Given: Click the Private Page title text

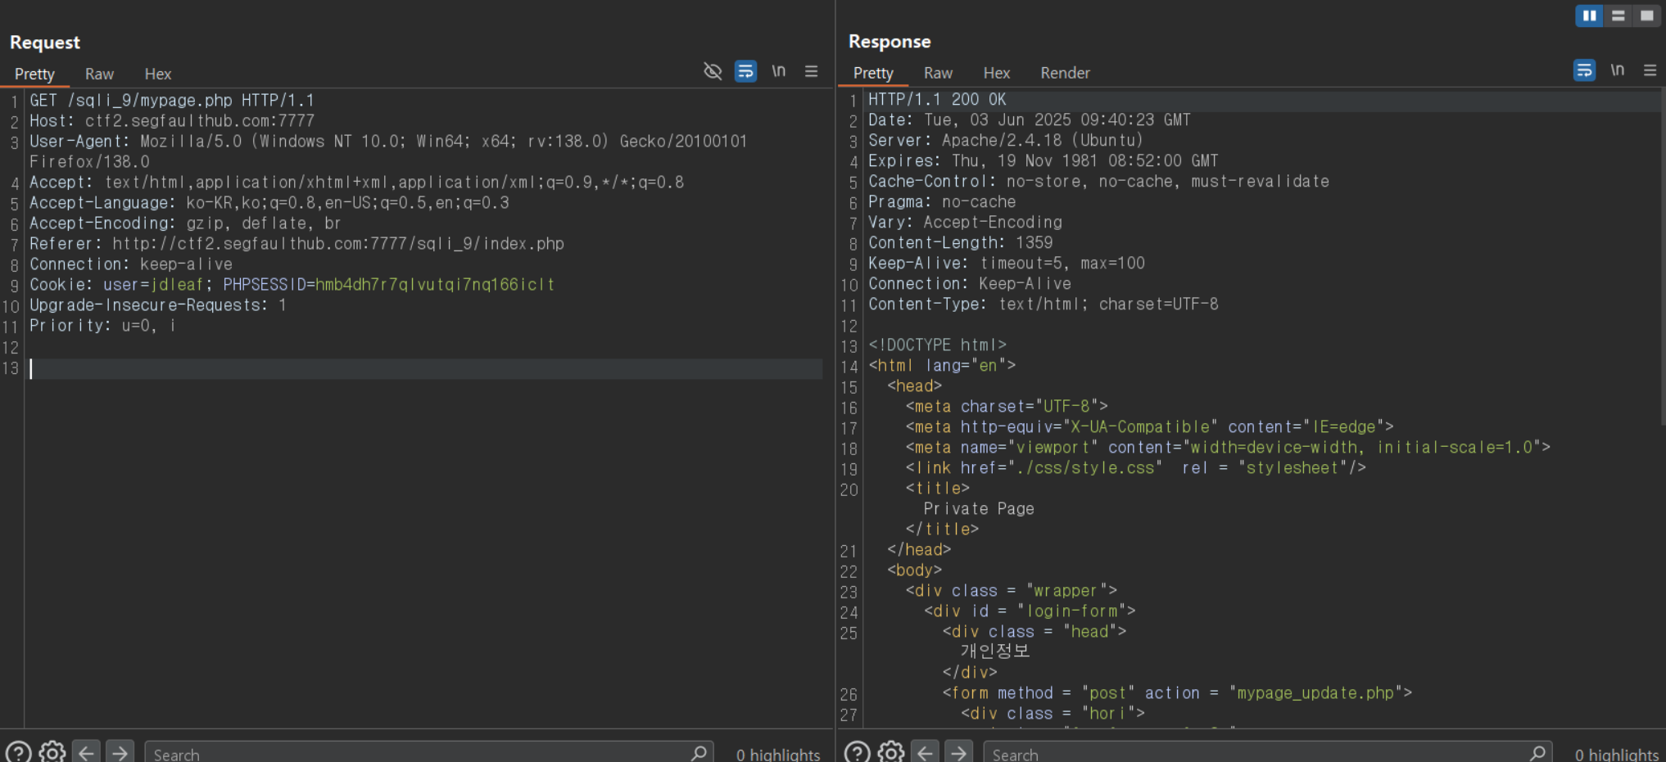Looking at the screenshot, I should point(979,508).
